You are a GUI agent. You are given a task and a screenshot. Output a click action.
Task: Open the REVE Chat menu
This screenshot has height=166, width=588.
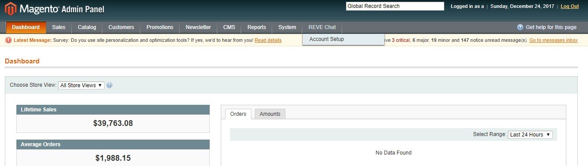(x=322, y=27)
